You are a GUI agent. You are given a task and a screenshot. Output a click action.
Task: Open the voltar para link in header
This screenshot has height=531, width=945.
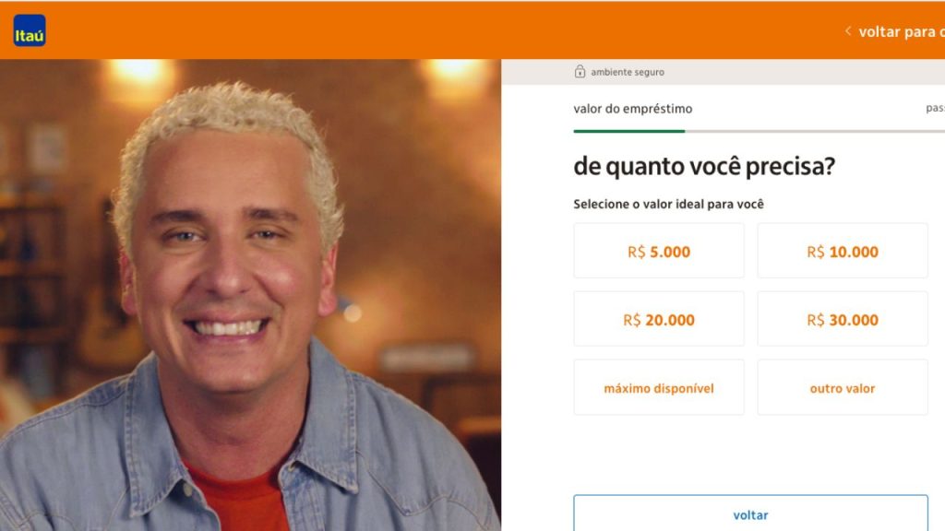(x=902, y=31)
